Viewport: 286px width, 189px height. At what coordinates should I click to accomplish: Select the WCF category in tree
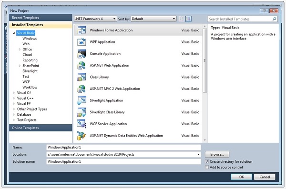26,82
